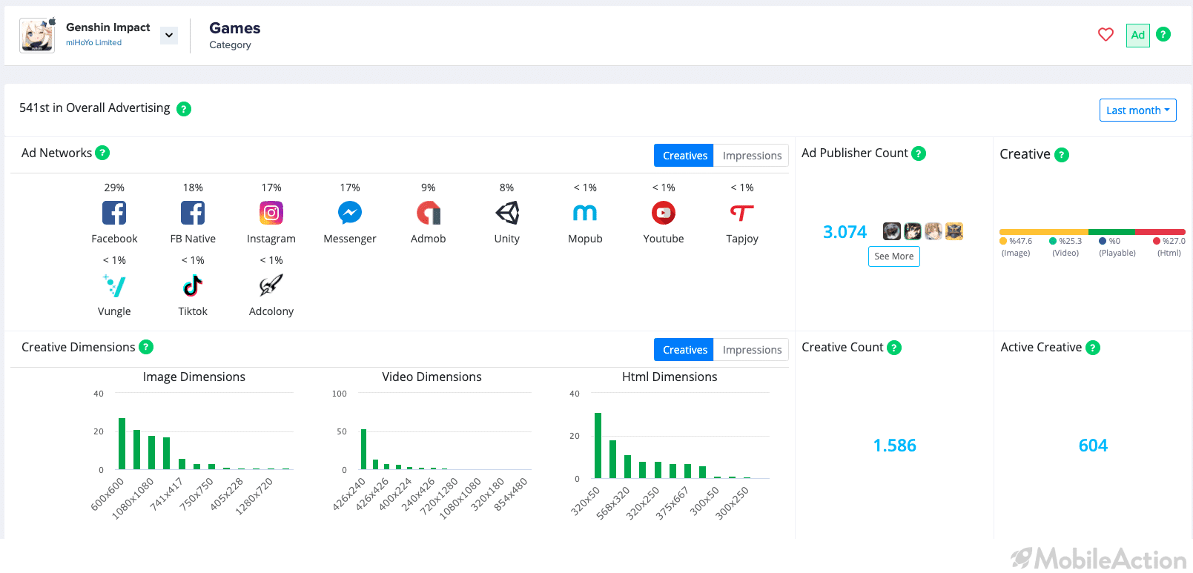1193x573 pixels.
Task: Click the tallest bar in Html Dimensions chart
Action: [598, 446]
